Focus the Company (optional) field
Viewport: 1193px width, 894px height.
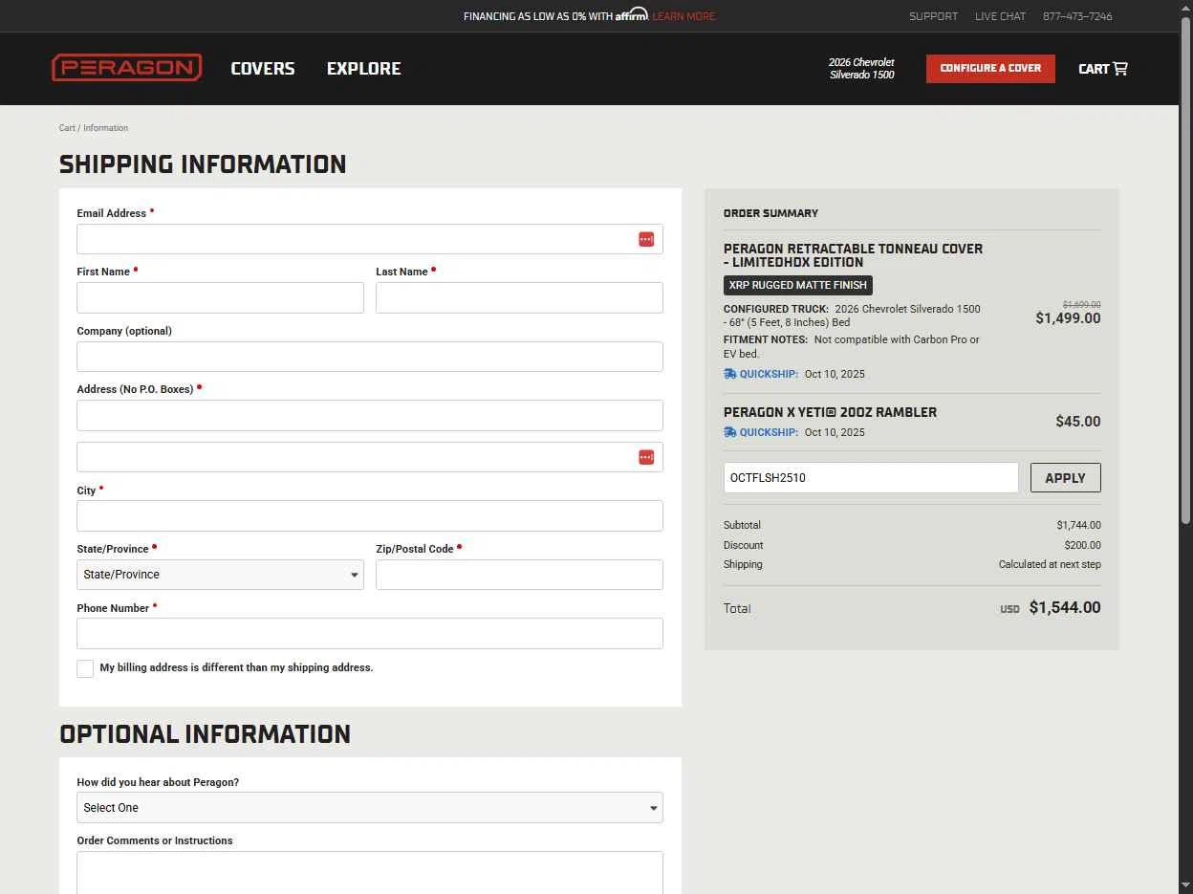click(370, 357)
